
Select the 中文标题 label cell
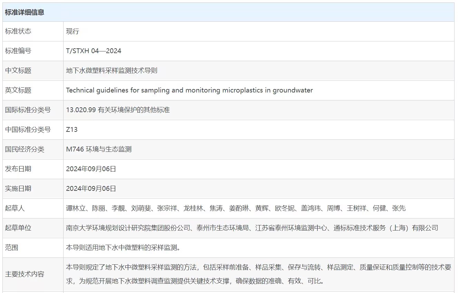click(33, 71)
